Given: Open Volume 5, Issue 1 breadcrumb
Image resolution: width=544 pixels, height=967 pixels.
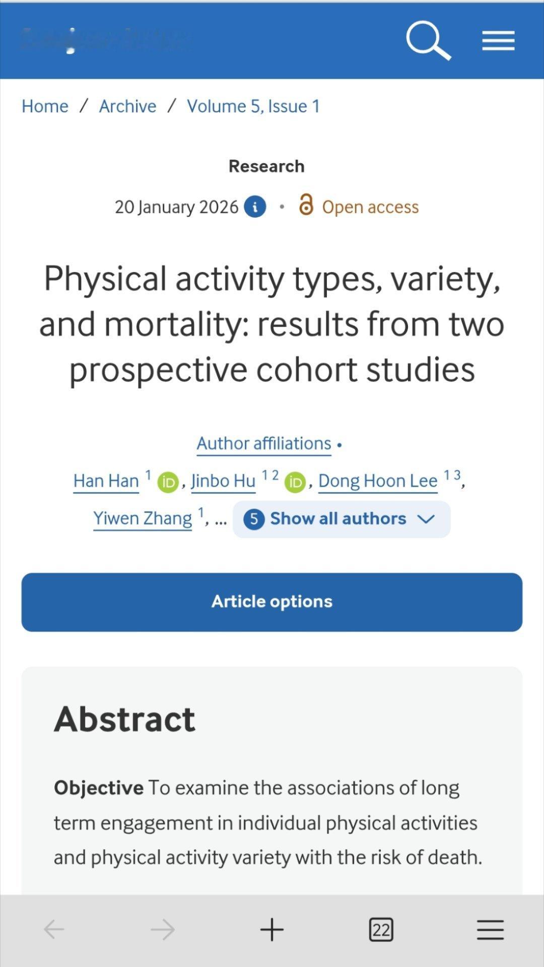Looking at the screenshot, I should coord(253,106).
